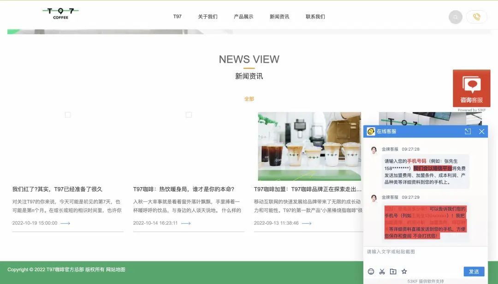Open the search icon in header
The height and width of the screenshot is (284, 498).
point(456,17)
